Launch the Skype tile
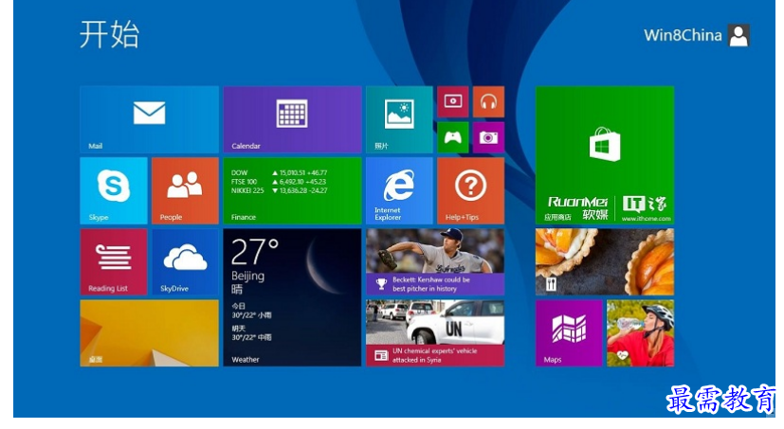 coord(114,190)
